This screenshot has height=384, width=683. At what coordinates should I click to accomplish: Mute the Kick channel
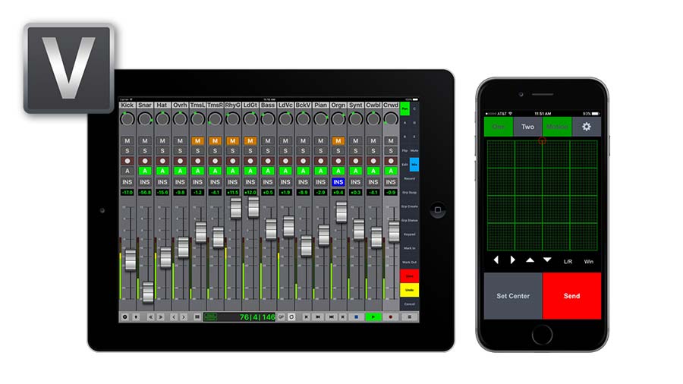pyautogui.click(x=127, y=140)
